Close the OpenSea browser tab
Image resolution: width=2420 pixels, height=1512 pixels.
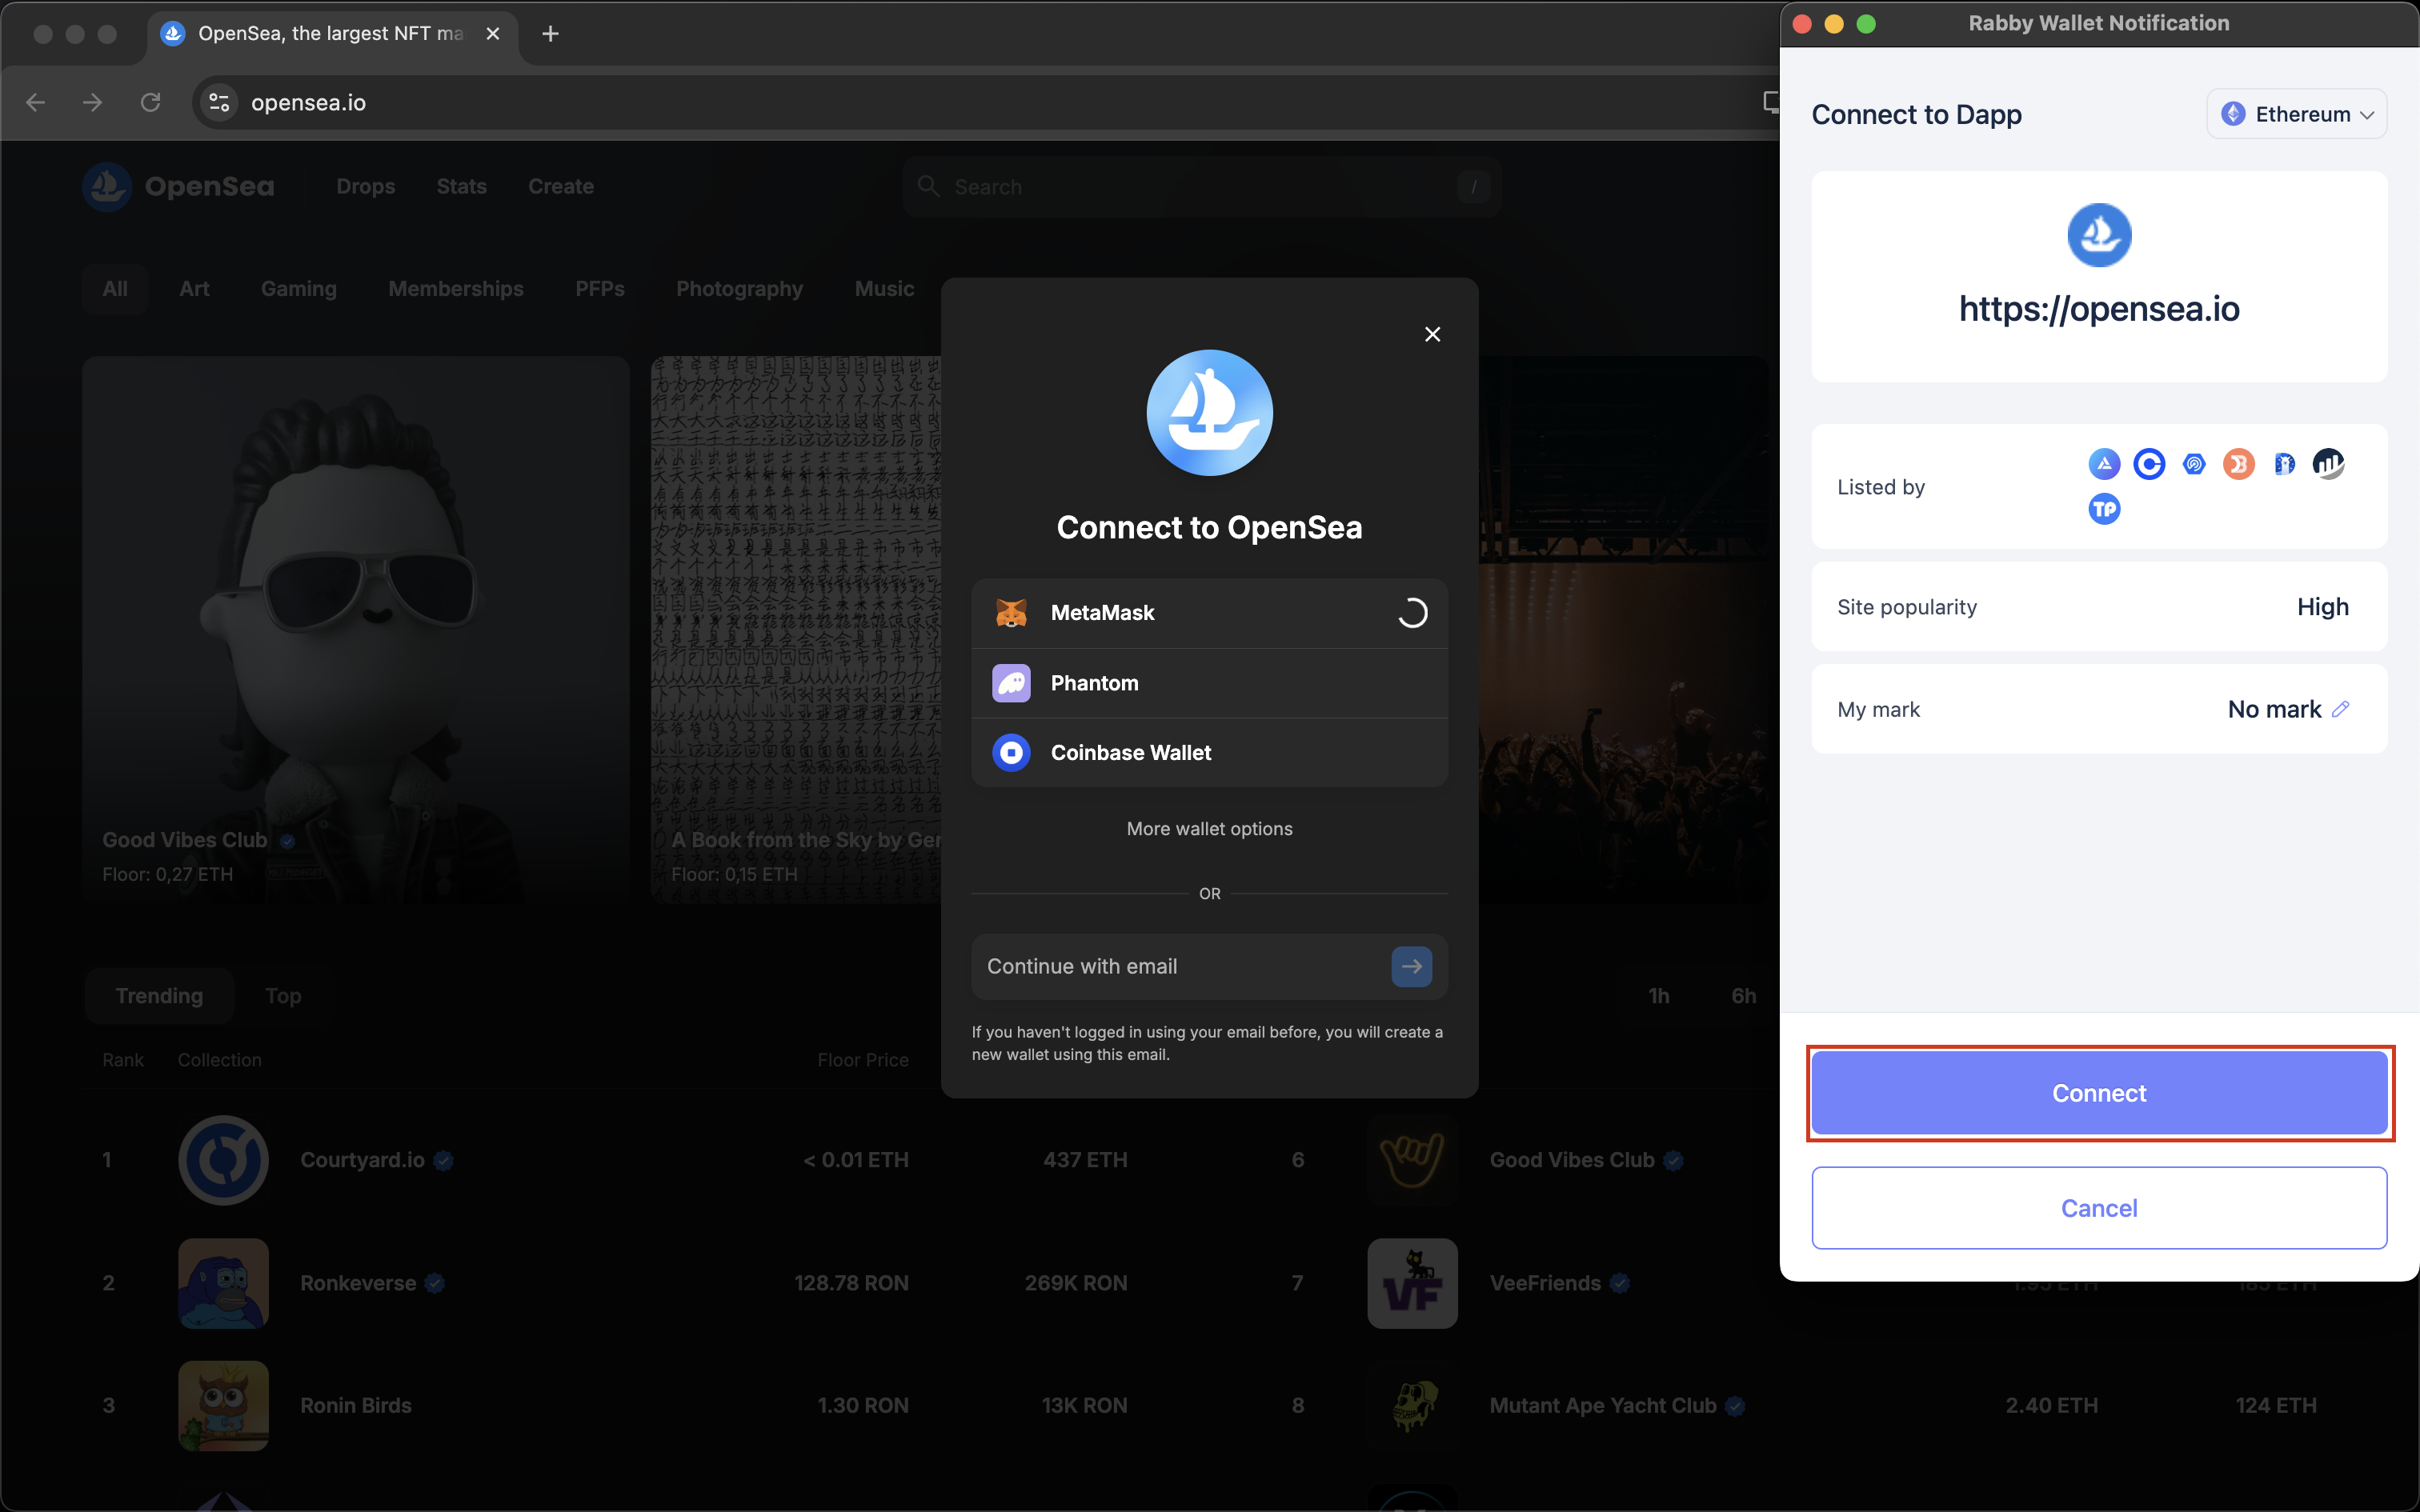coord(492,34)
